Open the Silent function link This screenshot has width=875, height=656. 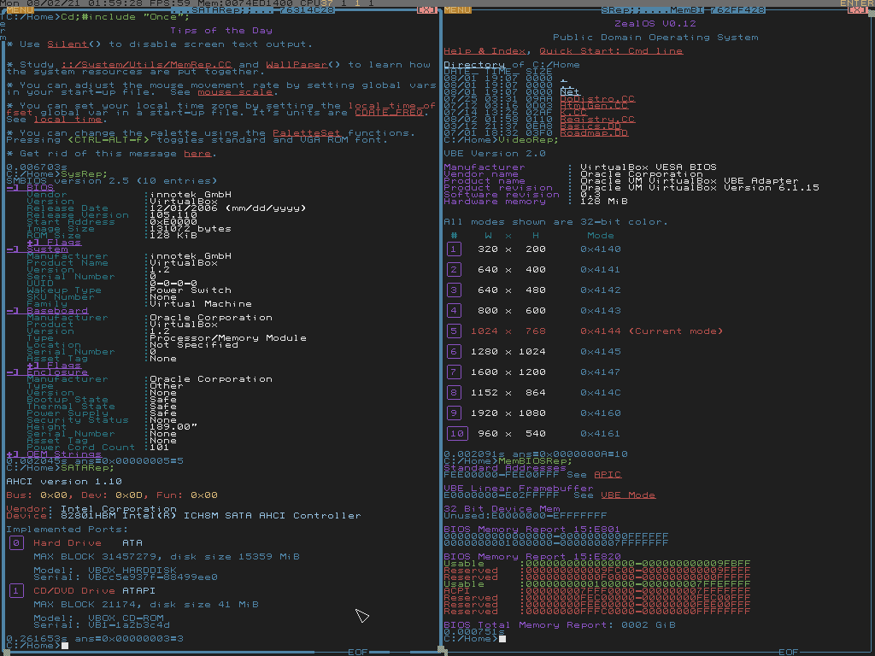[x=68, y=44]
